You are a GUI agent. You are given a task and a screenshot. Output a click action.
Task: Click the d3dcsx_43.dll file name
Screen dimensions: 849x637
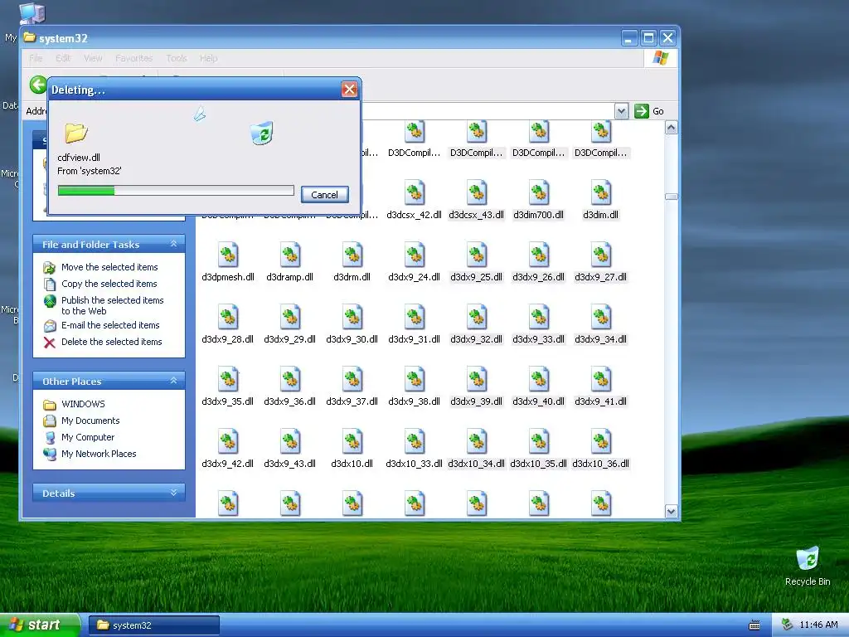tap(477, 215)
